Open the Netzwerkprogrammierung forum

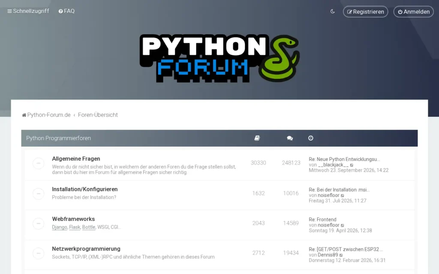click(x=86, y=249)
